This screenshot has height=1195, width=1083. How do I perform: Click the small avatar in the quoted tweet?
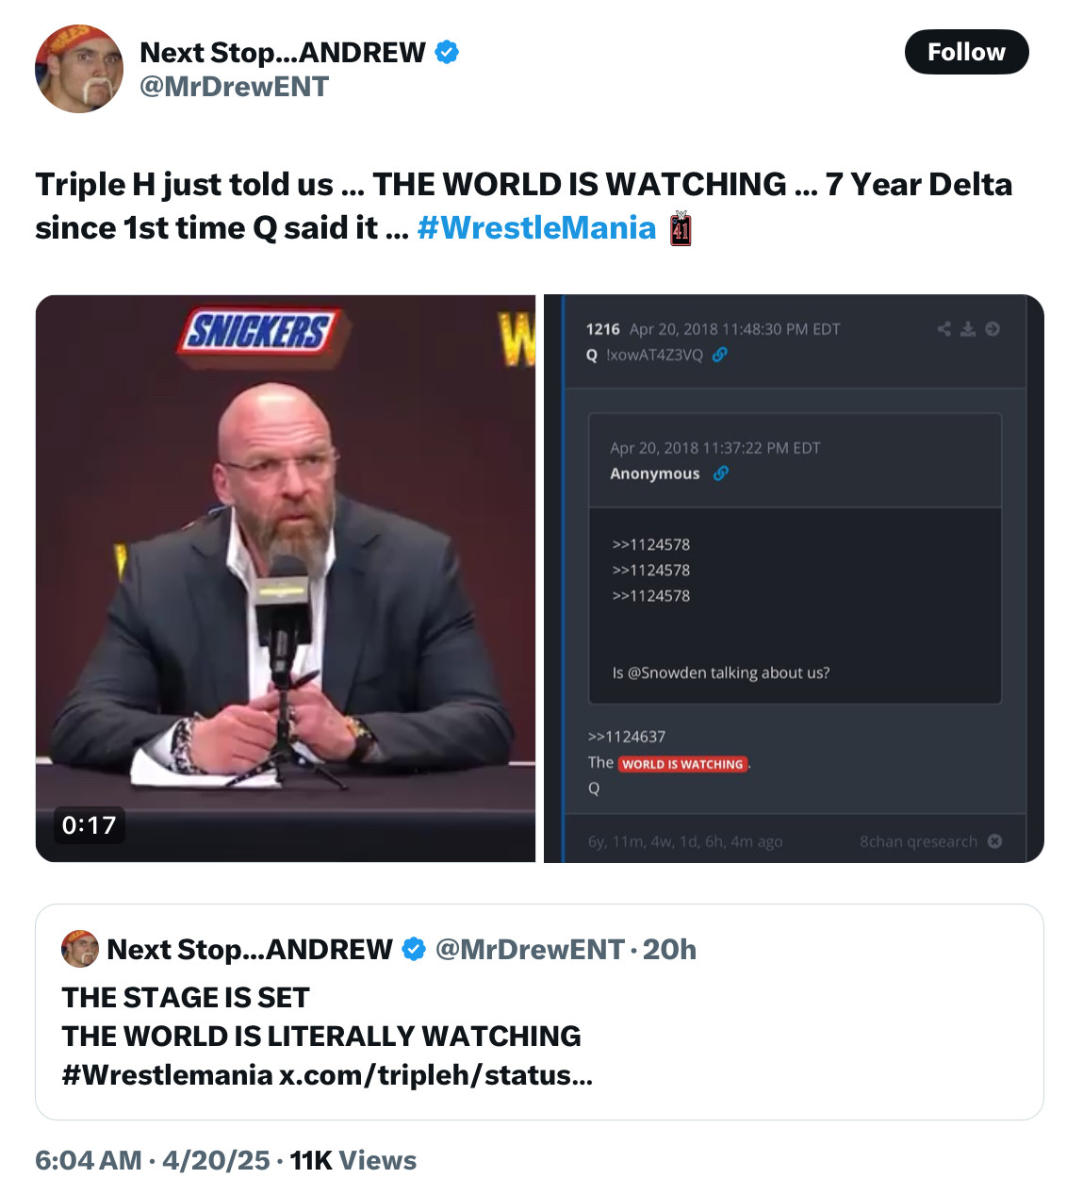[80, 949]
